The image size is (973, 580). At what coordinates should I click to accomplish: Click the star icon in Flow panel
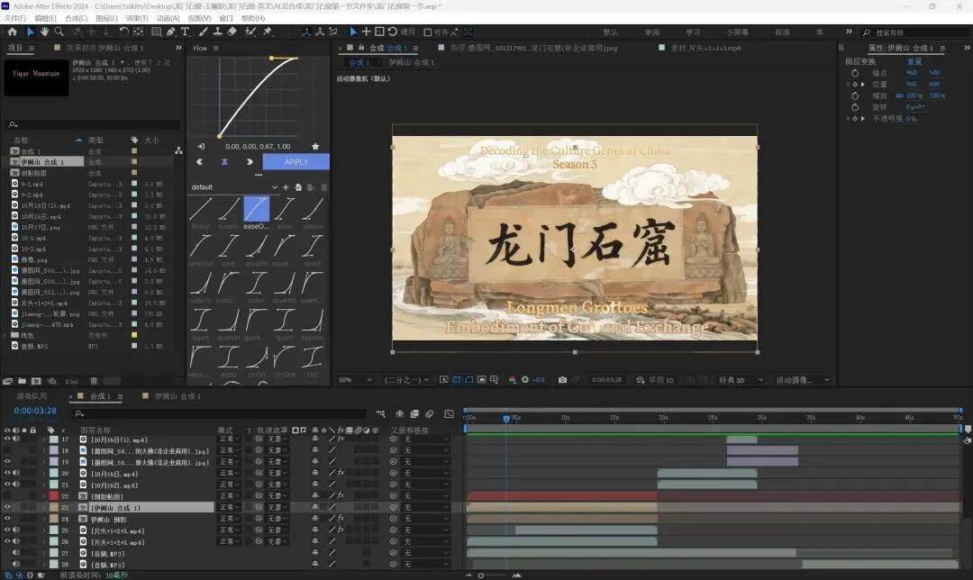coord(314,146)
